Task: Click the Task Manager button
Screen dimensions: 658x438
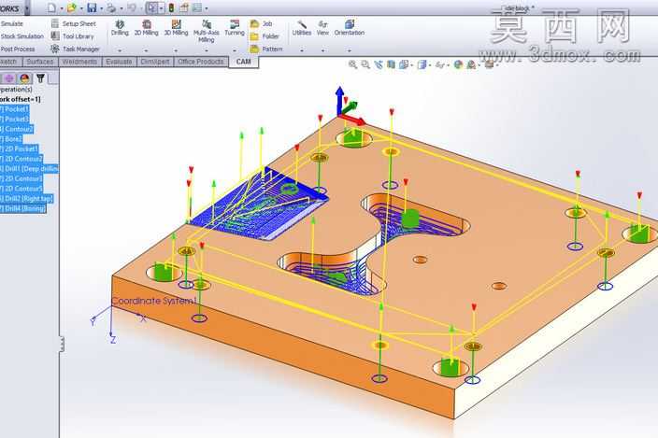Action: pyautogui.click(x=75, y=49)
